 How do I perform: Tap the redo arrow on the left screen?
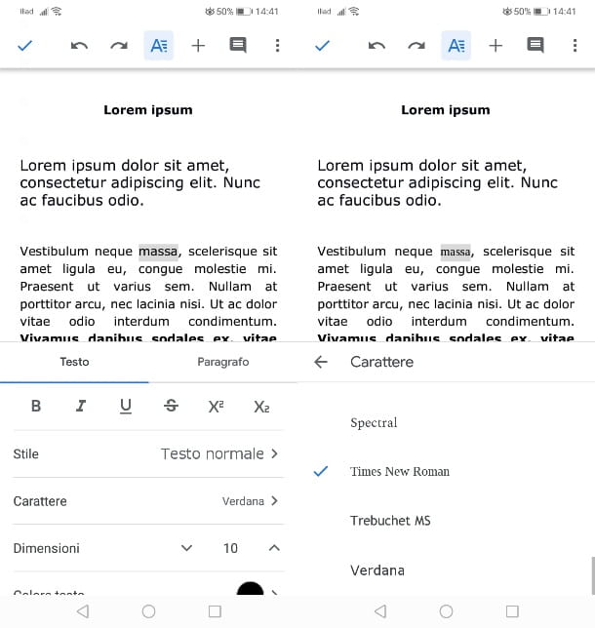[x=119, y=46]
